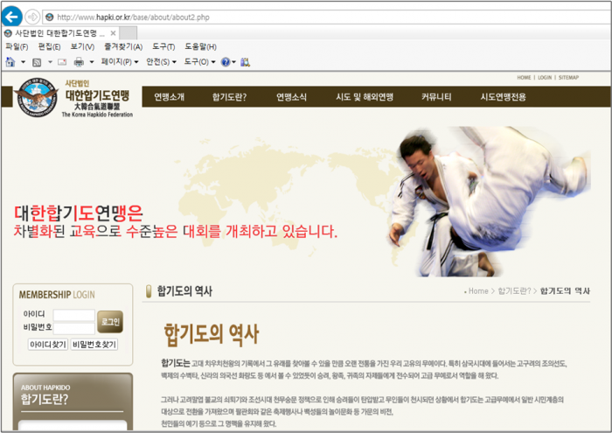Click the line beginning 천민들의 예기

point(219,423)
